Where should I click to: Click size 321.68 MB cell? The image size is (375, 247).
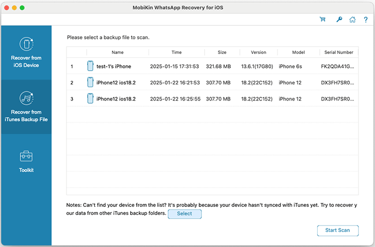click(x=219, y=66)
